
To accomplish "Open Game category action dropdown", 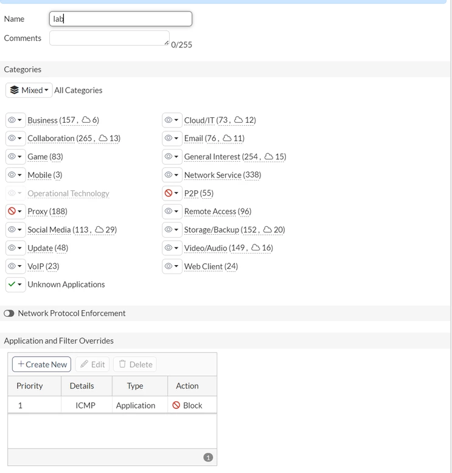I will tap(15, 157).
